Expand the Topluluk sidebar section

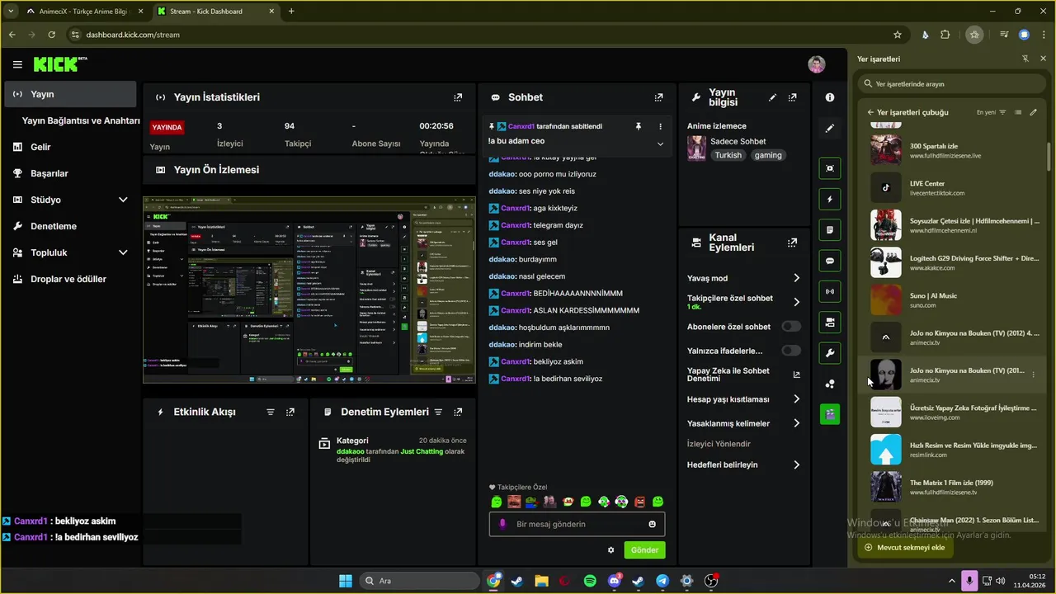[x=123, y=252]
